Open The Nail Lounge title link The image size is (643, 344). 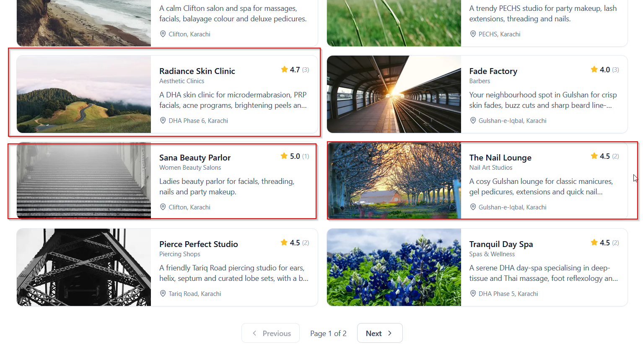pyautogui.click(x=500, y=158)
